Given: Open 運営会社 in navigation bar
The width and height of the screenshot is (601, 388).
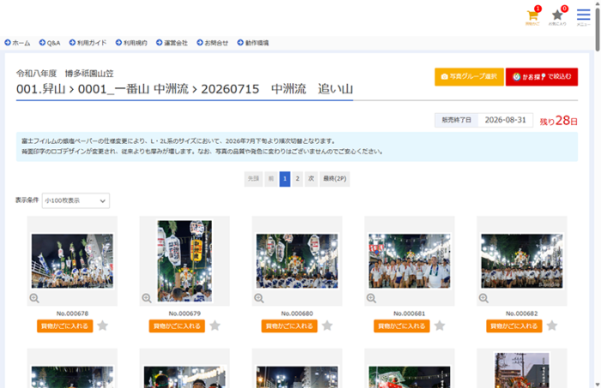Looking at the screenshot, I should point(172,43).
